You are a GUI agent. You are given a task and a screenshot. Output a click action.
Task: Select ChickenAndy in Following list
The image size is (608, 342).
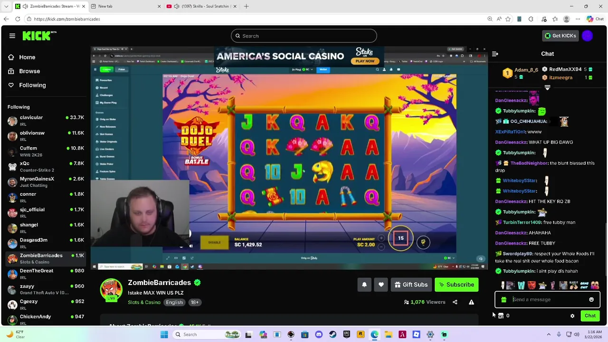pos(46,320)
